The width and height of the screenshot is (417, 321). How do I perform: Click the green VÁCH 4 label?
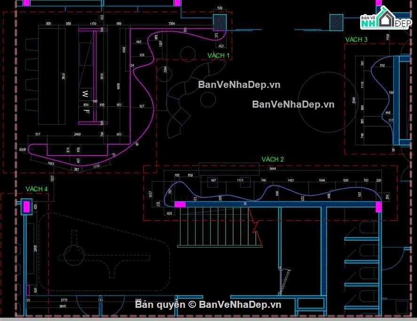pos(36,189)
